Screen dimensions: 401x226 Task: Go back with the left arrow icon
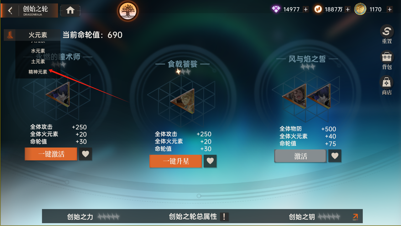[x=10, y=11]
